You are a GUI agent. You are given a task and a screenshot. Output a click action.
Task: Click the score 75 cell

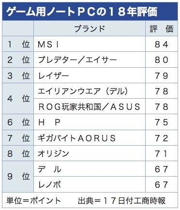click(x=162, y=122)
